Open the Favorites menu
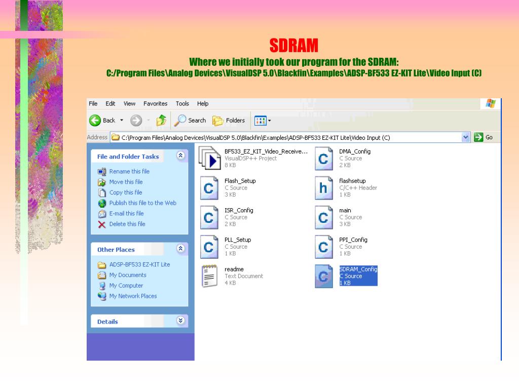The height and width of the screenshot is (389, 519). [155, 103]
